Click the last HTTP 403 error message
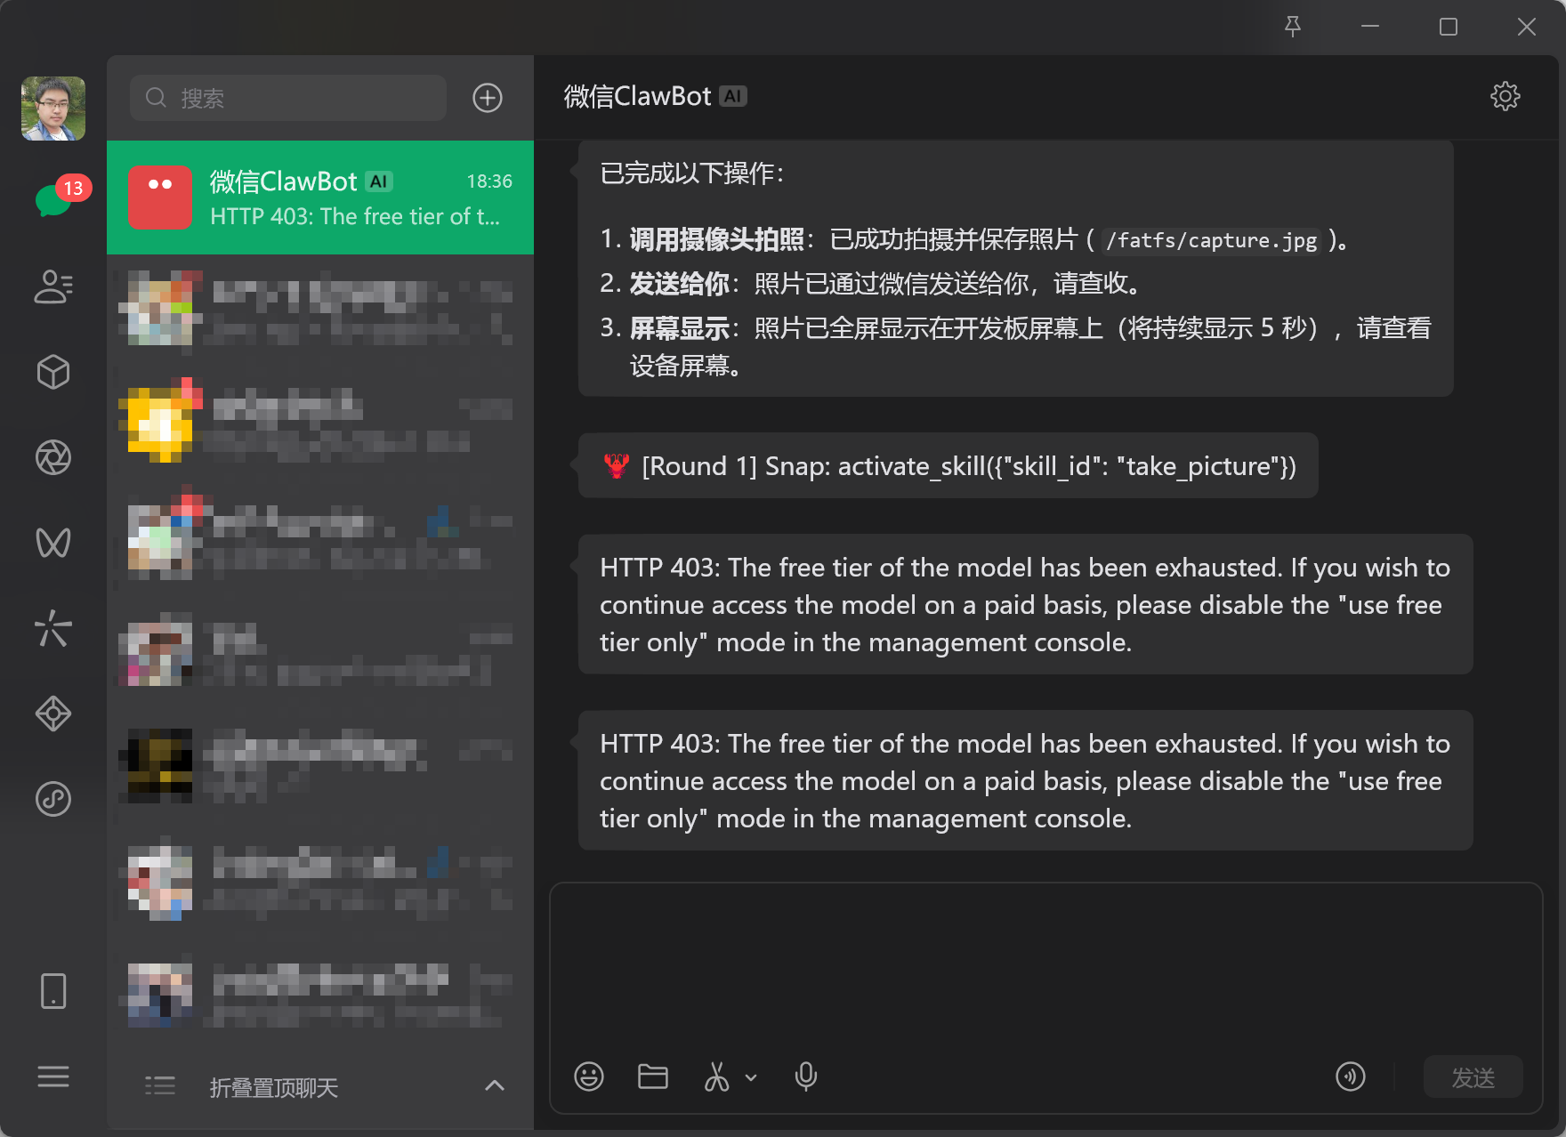 (x=1025, y=780)
